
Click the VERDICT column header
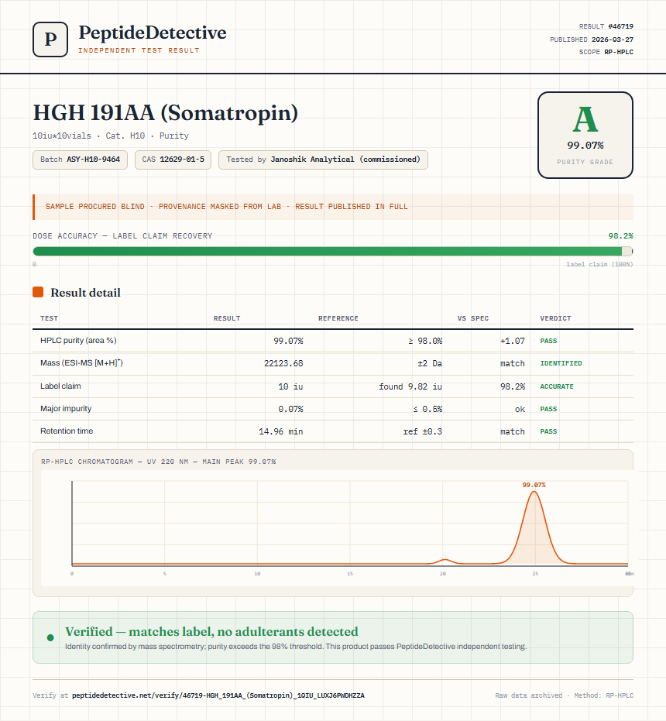point(555,318)
